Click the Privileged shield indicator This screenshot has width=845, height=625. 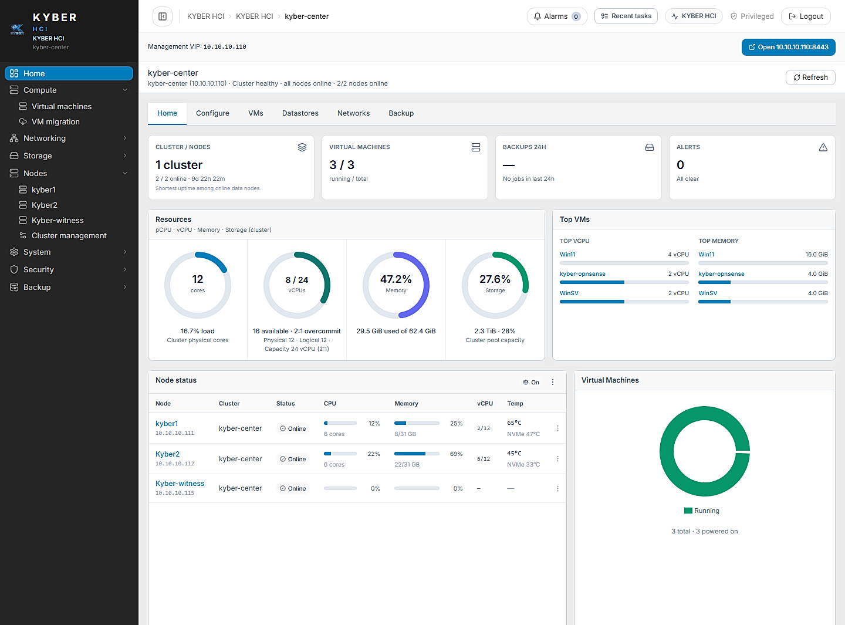point(752,16)
